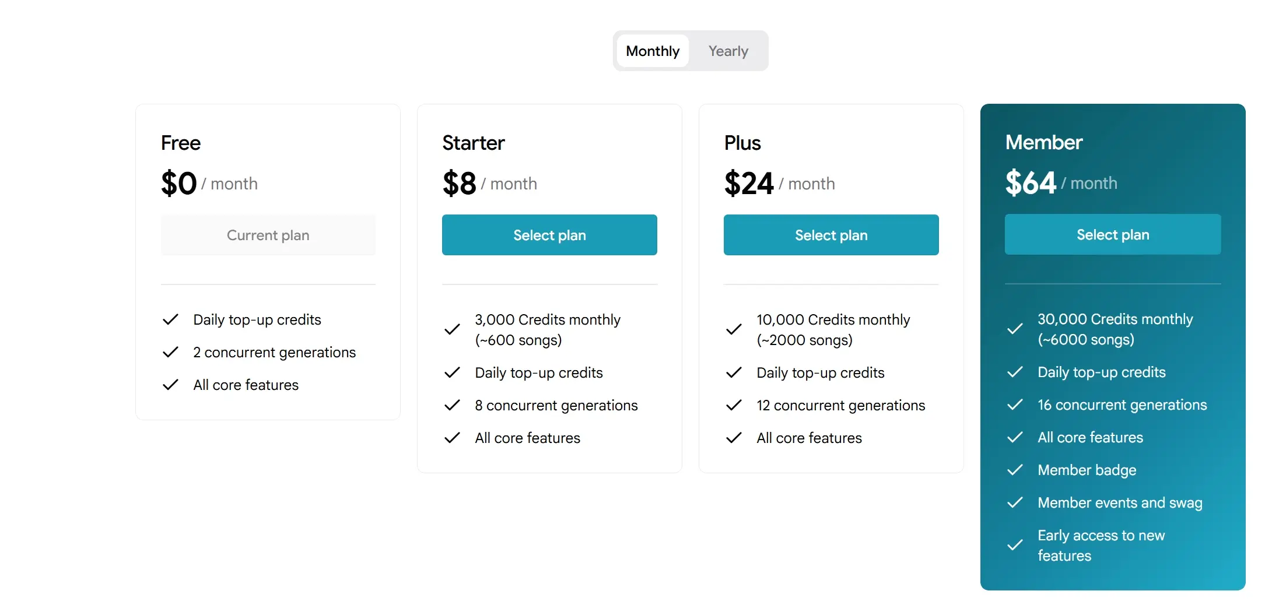Screen dimensions: 1286x612
Task: Select the $24 Plus plan
Action: click(831, 235)
